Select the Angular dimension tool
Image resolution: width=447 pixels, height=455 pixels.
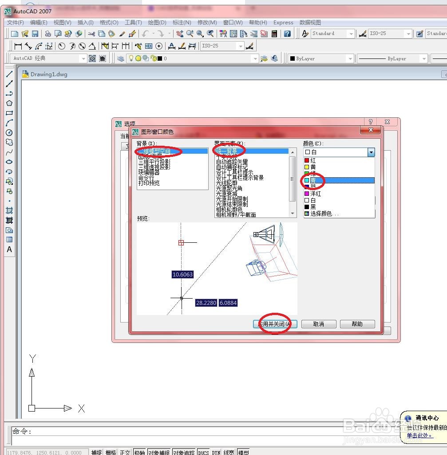92,46
